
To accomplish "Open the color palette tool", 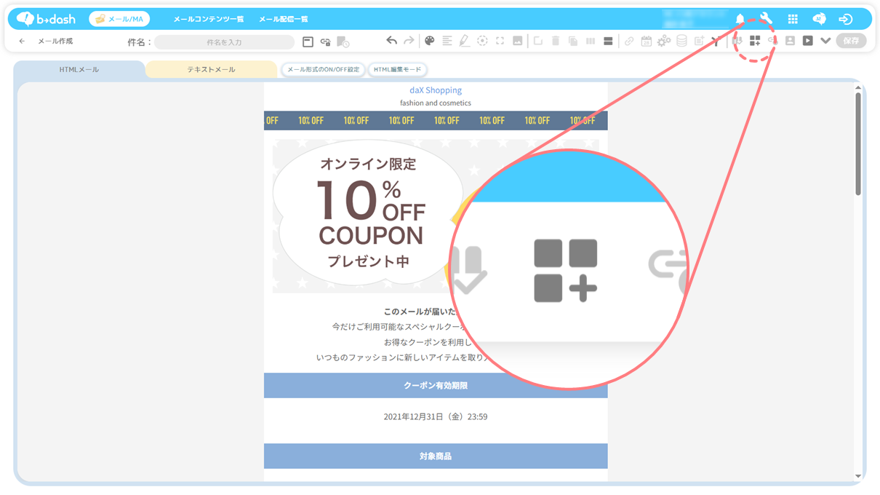I will click(429, 41).
